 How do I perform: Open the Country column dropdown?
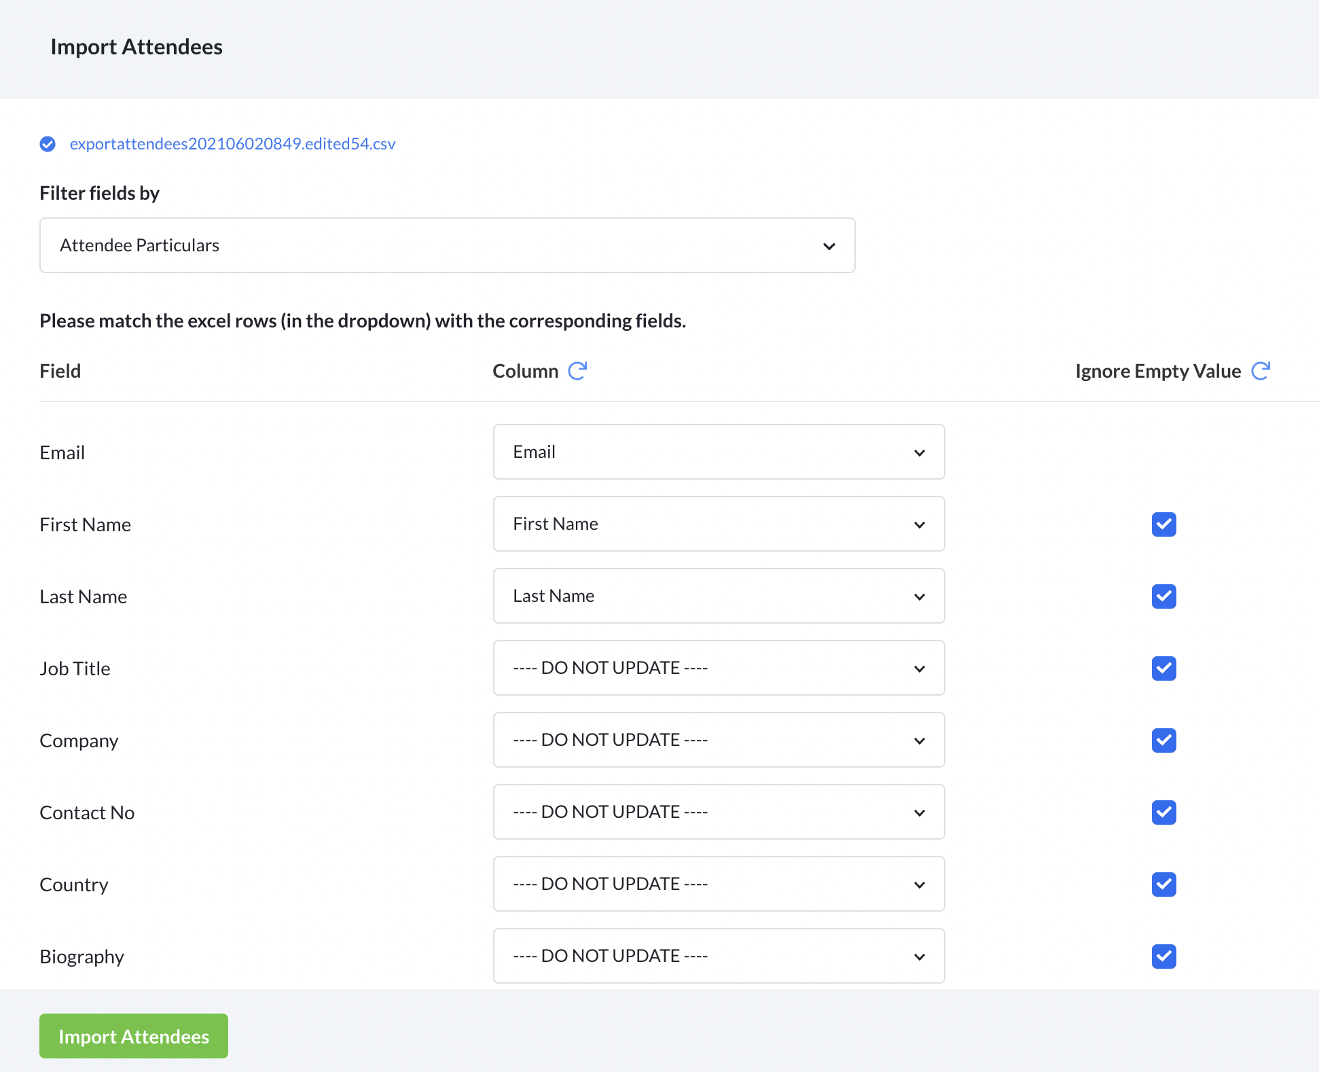pyautogui.click(x=719, y=885)
